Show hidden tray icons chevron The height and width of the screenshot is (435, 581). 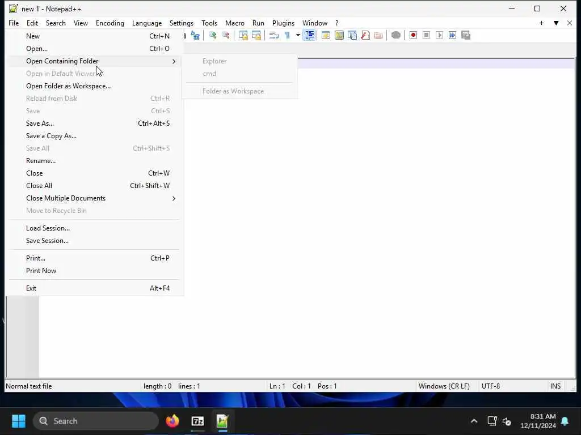pos(474,421)
